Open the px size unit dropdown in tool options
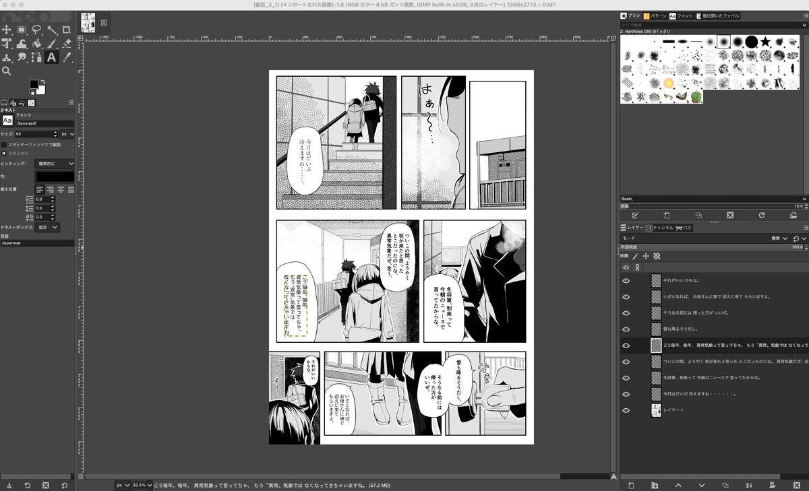Image resolution: width=809 pixels, height=491 pixels. [67, 134]
